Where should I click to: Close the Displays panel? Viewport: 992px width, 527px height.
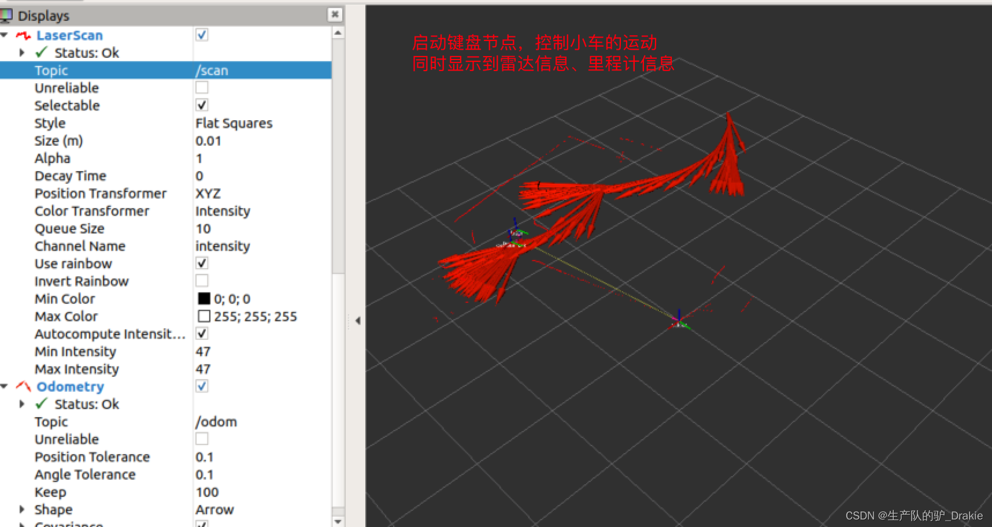coord(335,14)
